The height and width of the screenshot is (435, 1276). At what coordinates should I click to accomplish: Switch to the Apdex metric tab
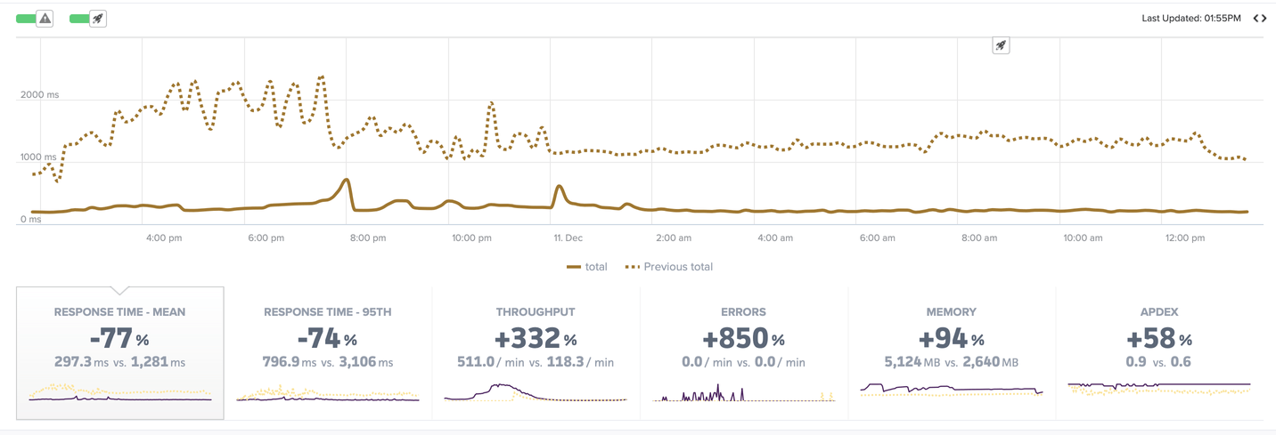coord(1159,353)
